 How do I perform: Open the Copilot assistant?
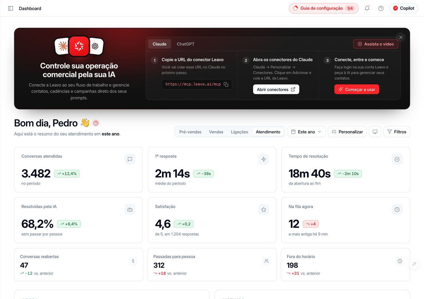pos(404,8)
